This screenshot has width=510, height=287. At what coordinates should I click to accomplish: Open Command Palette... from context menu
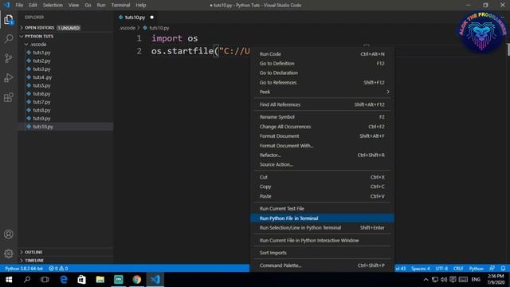[322, 265]
